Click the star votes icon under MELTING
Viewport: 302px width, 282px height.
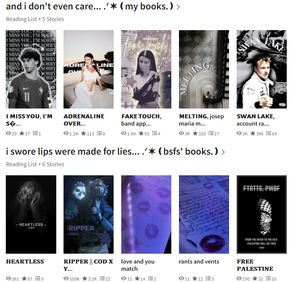coord(195,133)
